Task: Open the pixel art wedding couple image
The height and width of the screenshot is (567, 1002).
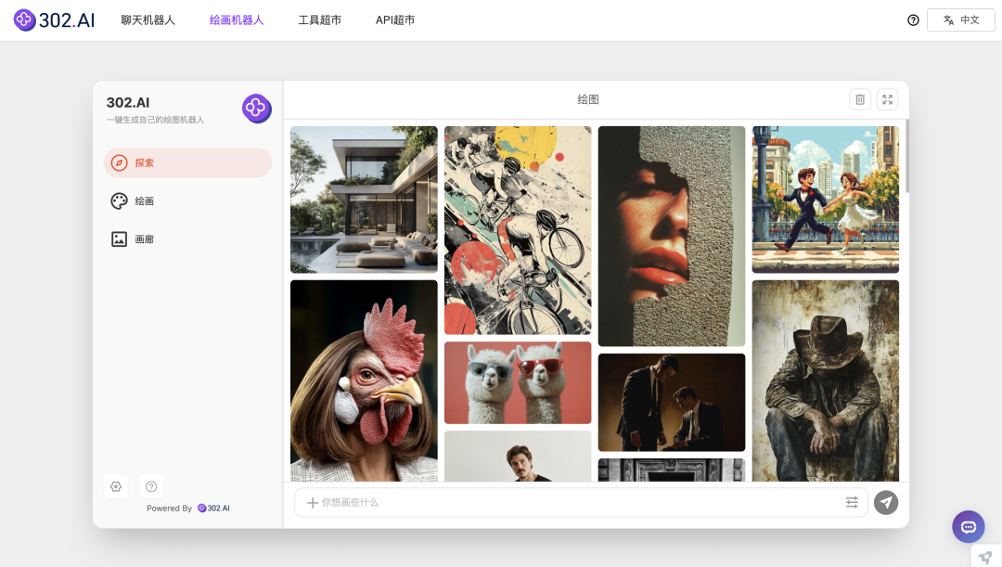Action: (826, 200)
